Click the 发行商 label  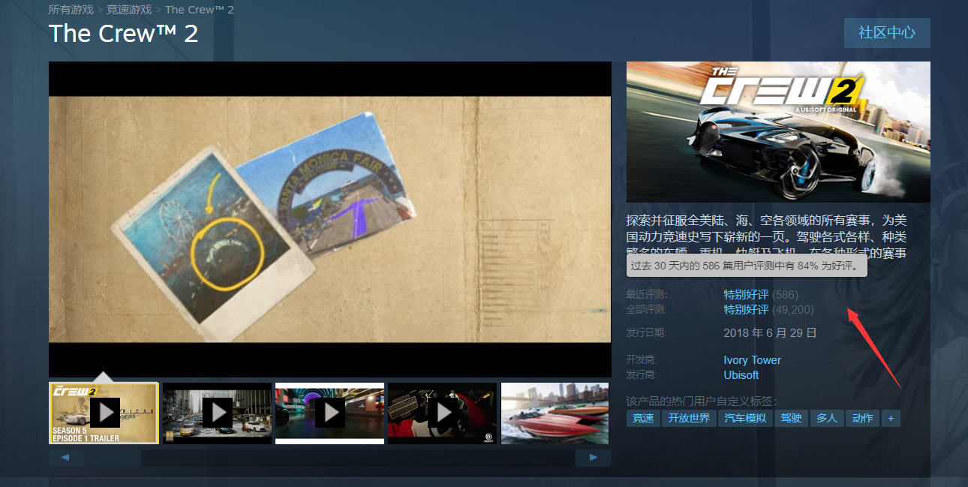pyautogui.click(x=641, y=375)
